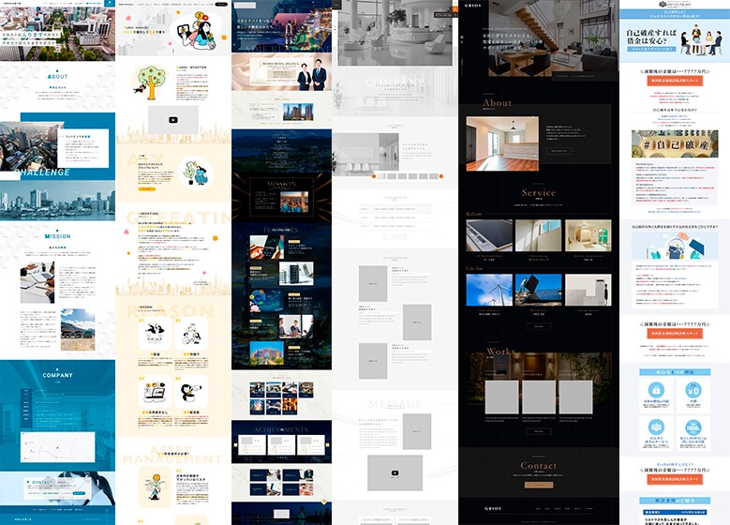Select the first gray Works placeholder card
This screenshot has height=525, width=730.
click(x=502, y=397)
